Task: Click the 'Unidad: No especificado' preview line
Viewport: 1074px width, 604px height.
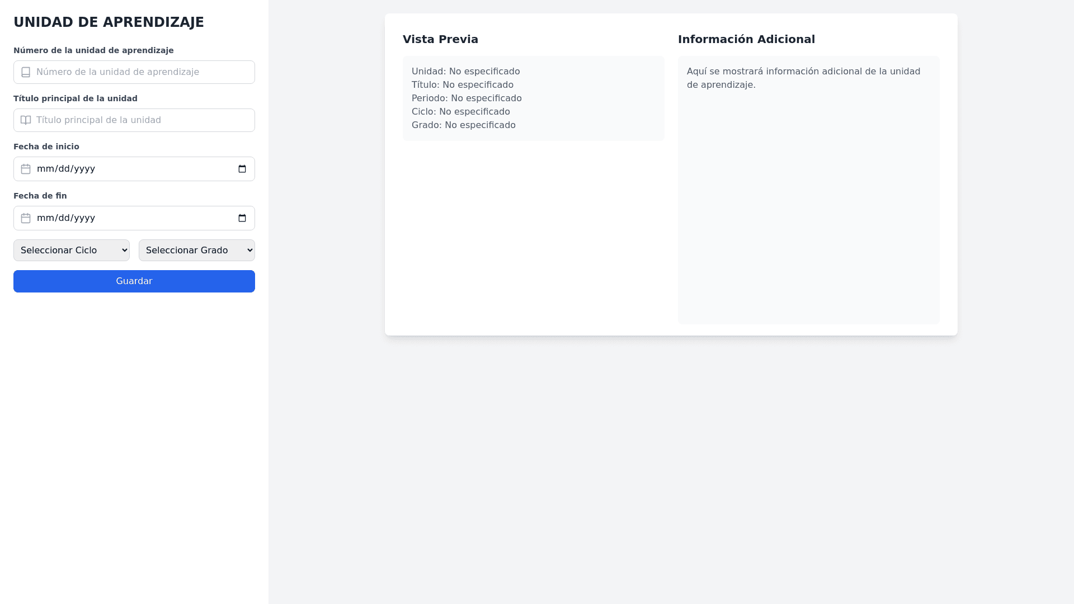Action: click(466, 72)
